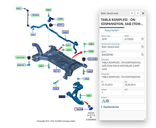Viewport: 156px width, 128px height.
Task: Click the 5019 subframe callout
Action: point(57,71)
